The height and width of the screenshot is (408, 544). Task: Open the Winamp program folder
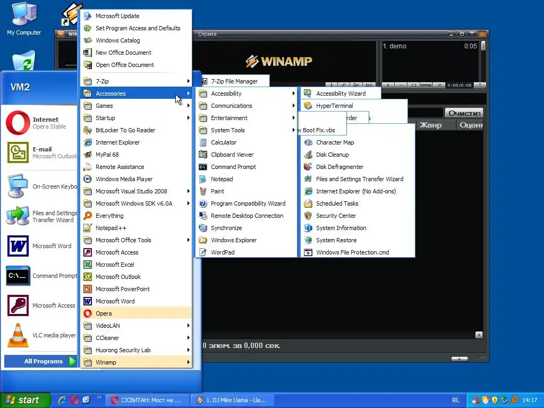pos(136,362)
